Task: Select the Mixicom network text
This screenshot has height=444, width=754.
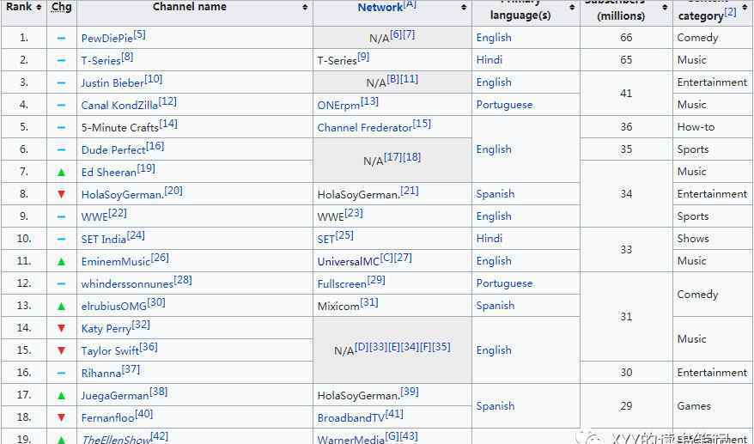Action: [x=338, y=307]
